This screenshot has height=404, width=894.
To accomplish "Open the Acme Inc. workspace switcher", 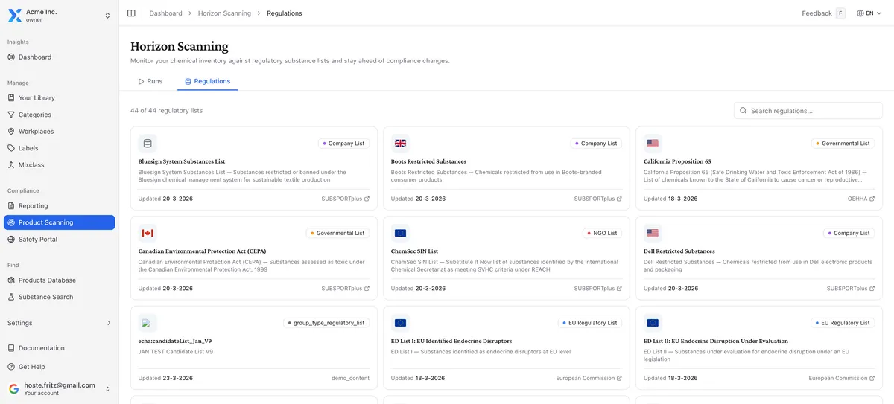I will click(60, 16).
